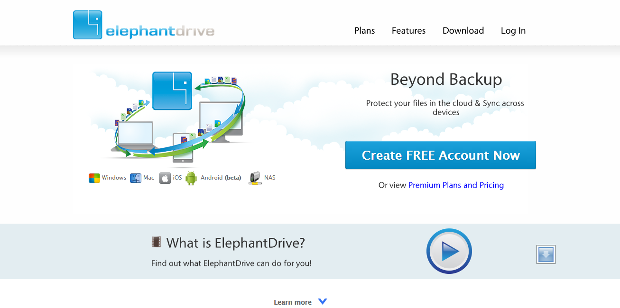Click 'Find out what ElephantDrive can do' text
This screenshot has height=308, width=620.
coord(231,263)
